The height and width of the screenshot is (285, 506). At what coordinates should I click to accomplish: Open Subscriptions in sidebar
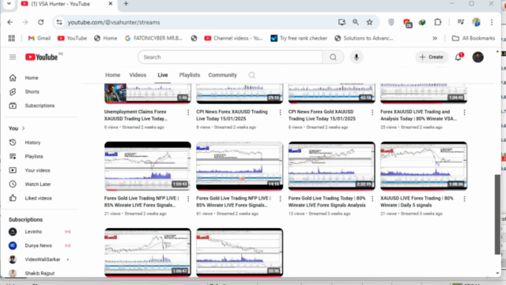click(x=40, y=105)
